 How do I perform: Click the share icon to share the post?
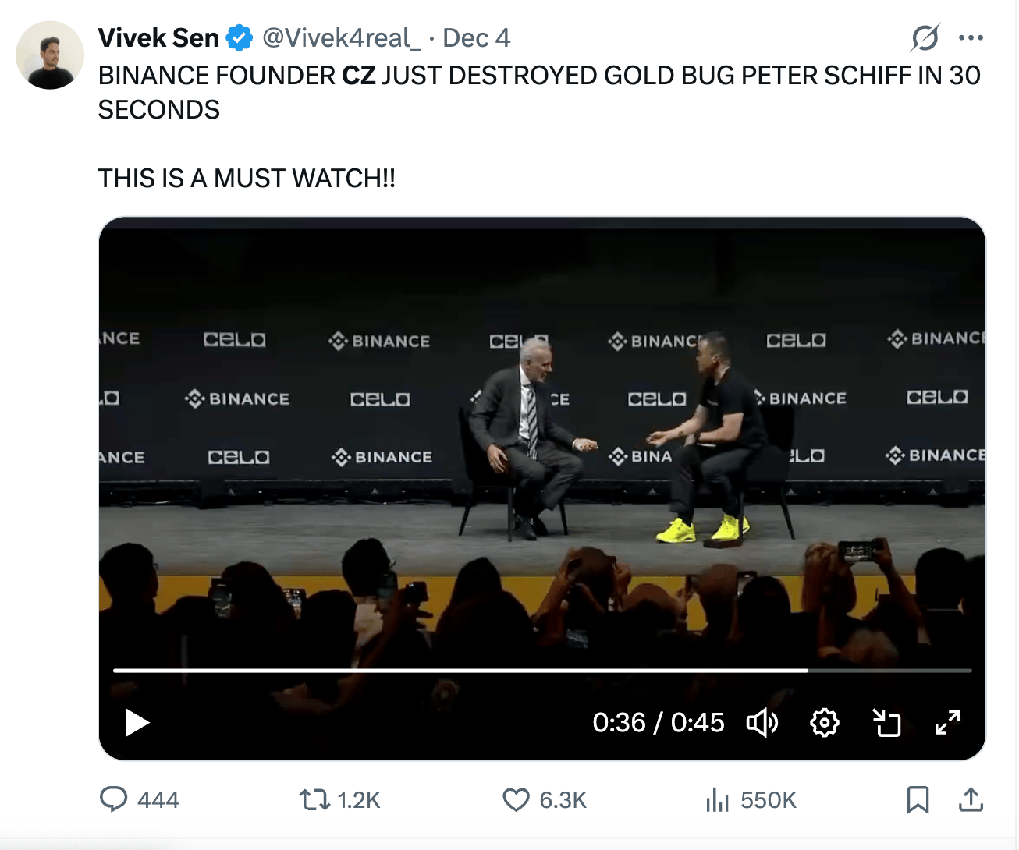click(971, 799)
